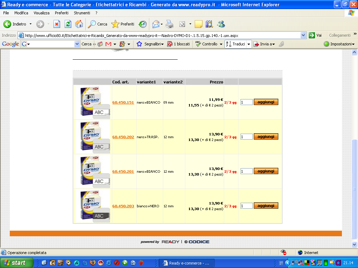Open the Traduci dropdown arrow
This screenshot has height=268, width=358.
(x=249, y=44)
